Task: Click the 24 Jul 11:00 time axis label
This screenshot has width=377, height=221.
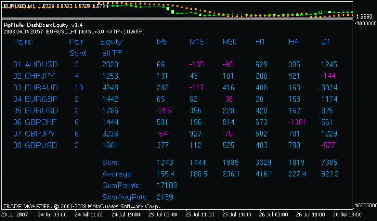Action: 89,214
